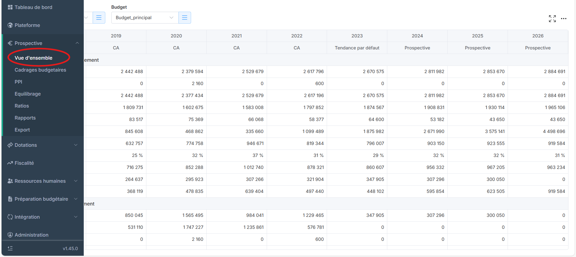
Task: Click the Plateforme globe icon
Action: tap(10, 25)
